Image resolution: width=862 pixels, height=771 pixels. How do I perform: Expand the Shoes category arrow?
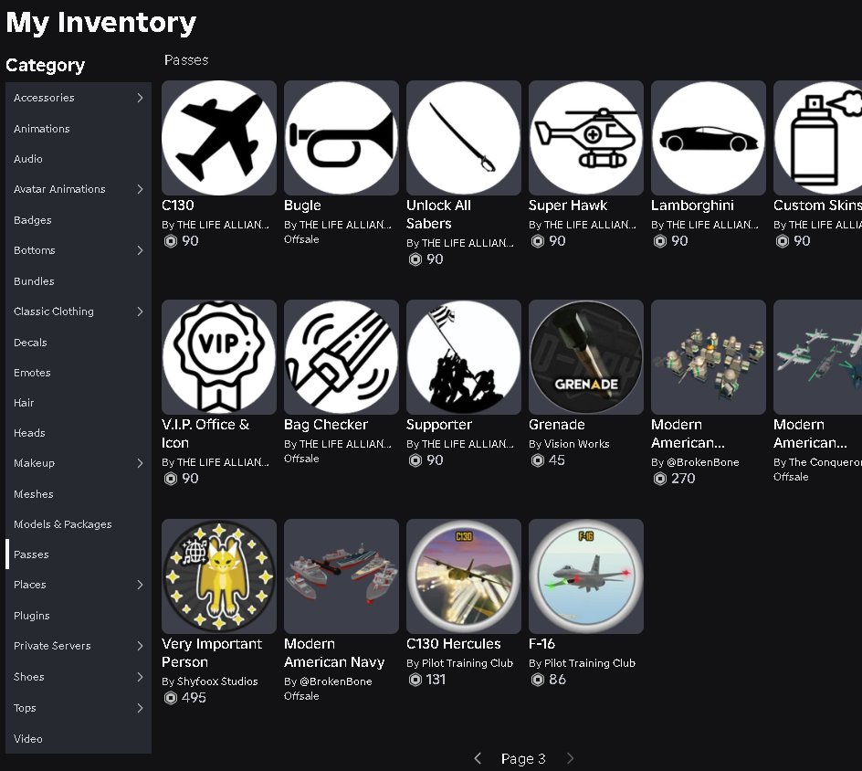(141, 676)
